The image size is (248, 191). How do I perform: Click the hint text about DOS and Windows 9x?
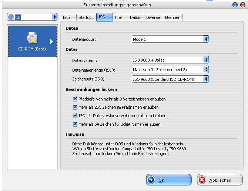[129, 149]
